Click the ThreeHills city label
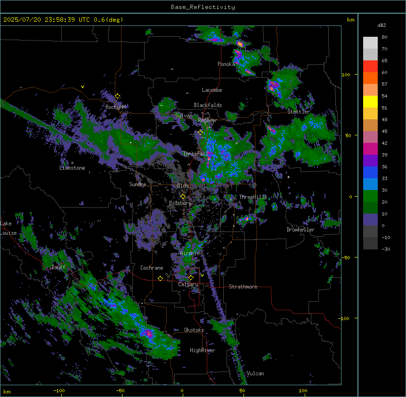 (253, 197)
